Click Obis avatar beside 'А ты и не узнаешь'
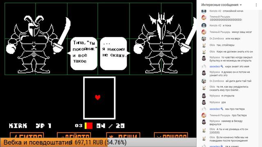The height and width of the screenshot is (147, 262). 204,130
